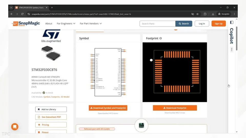Click the ARM Cortex-M0 part description text
246x138 pixels.
point(50,82)
